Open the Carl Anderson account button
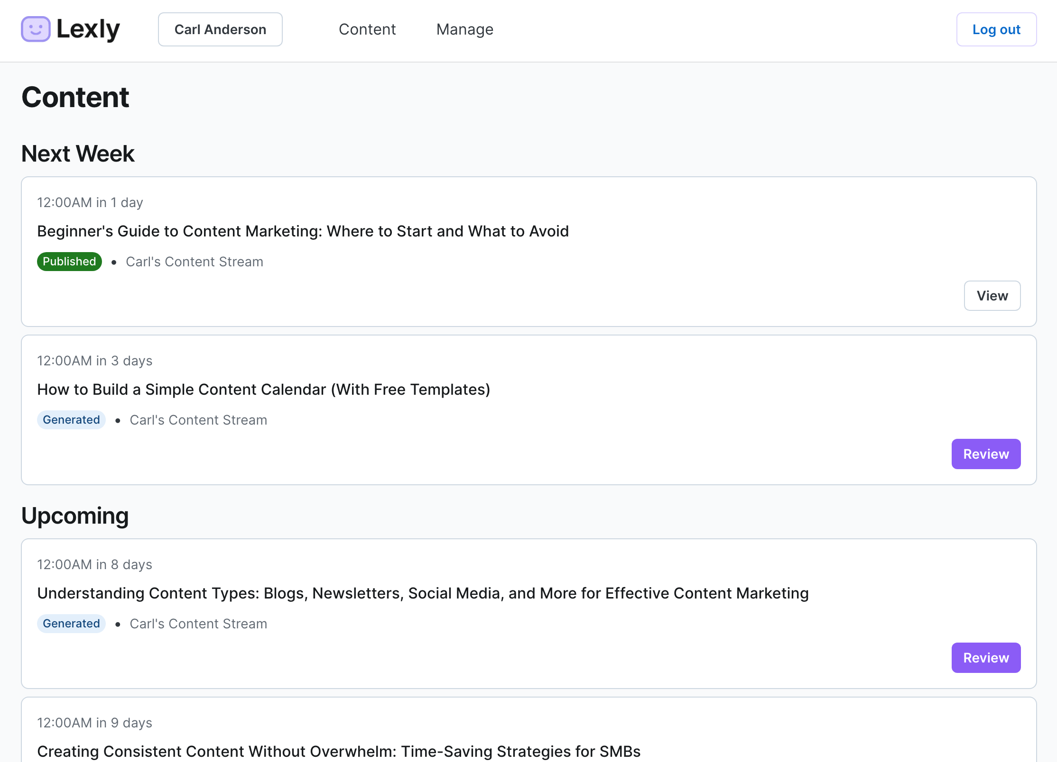Viewport: 1057px width, 762px height. point(220,29)
